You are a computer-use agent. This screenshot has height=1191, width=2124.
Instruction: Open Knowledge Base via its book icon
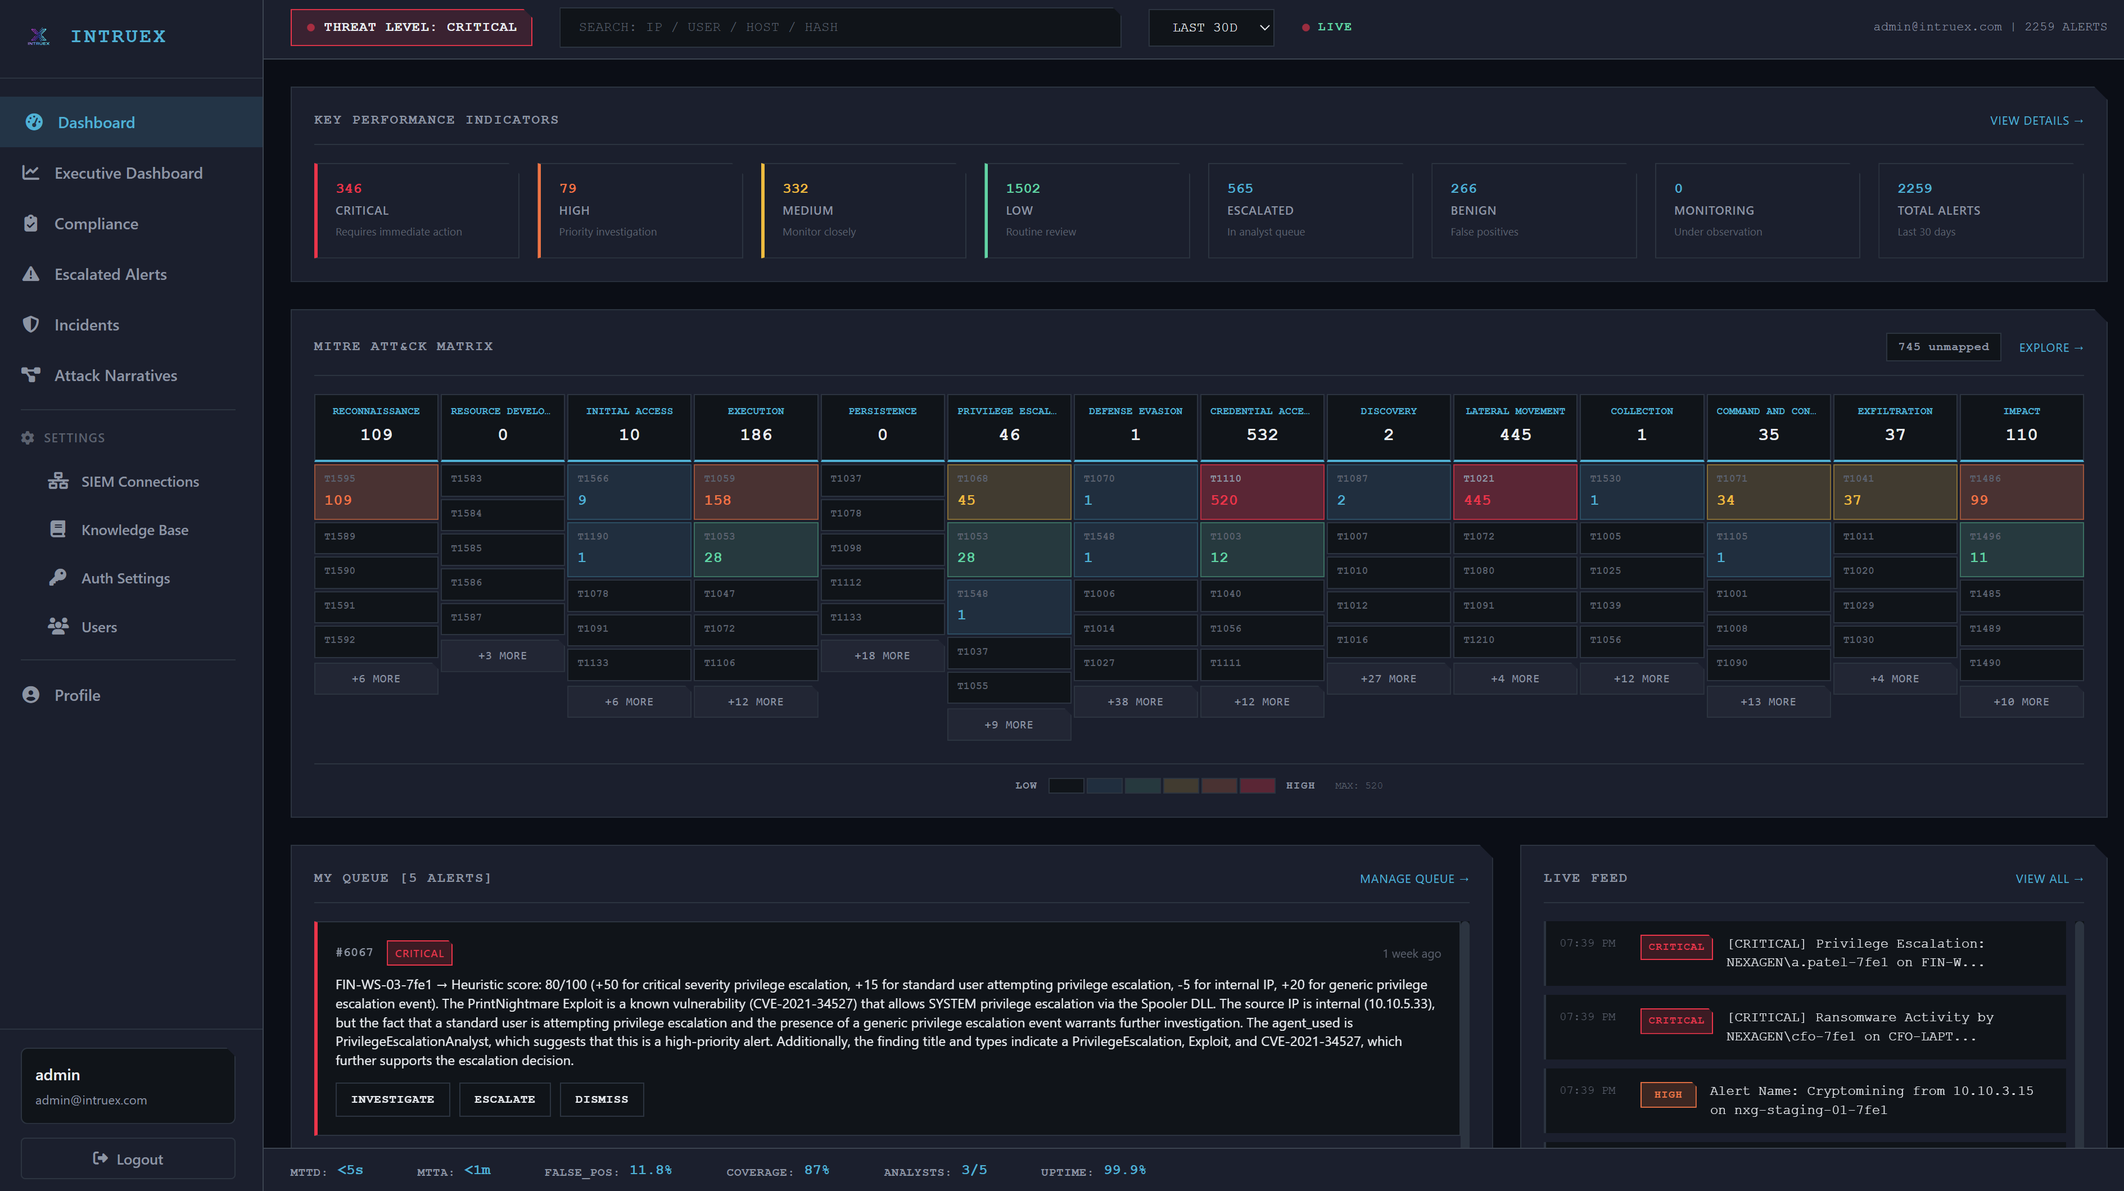click(58, 529)
